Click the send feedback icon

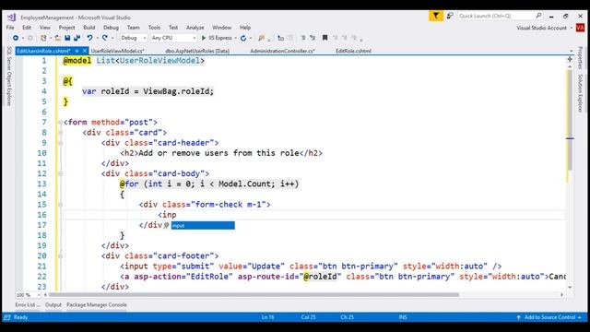coord(450,16)
